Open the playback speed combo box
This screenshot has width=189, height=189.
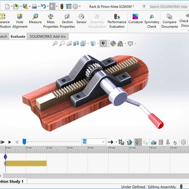(x=94, y=142)
